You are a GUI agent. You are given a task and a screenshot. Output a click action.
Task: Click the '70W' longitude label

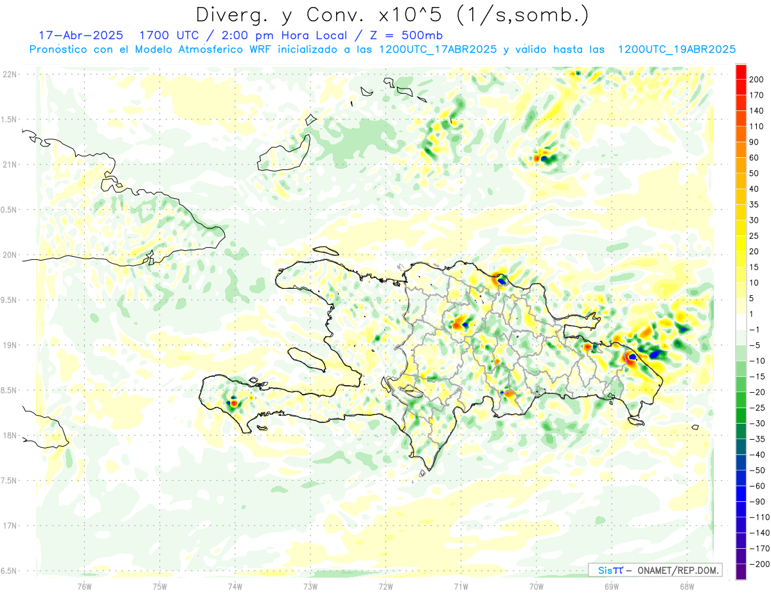(536, 586)
